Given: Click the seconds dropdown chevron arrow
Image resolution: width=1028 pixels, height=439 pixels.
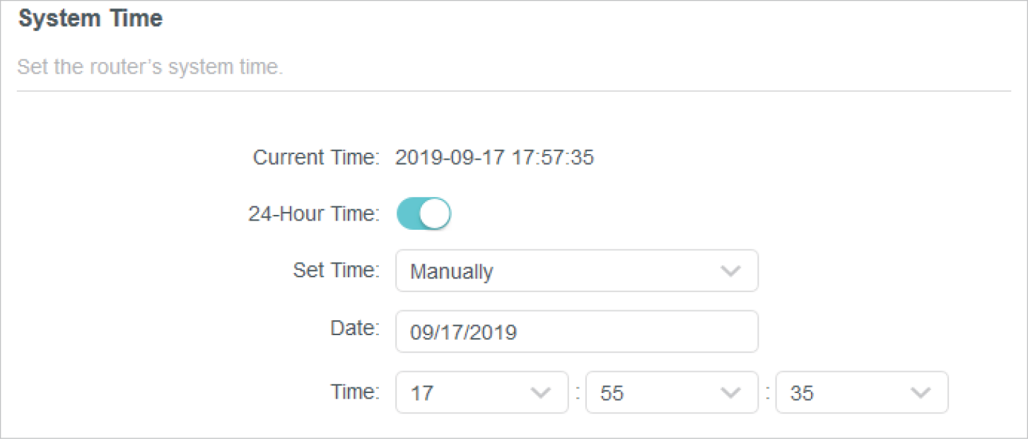Looking at the screenshot, I should [920, 392].
